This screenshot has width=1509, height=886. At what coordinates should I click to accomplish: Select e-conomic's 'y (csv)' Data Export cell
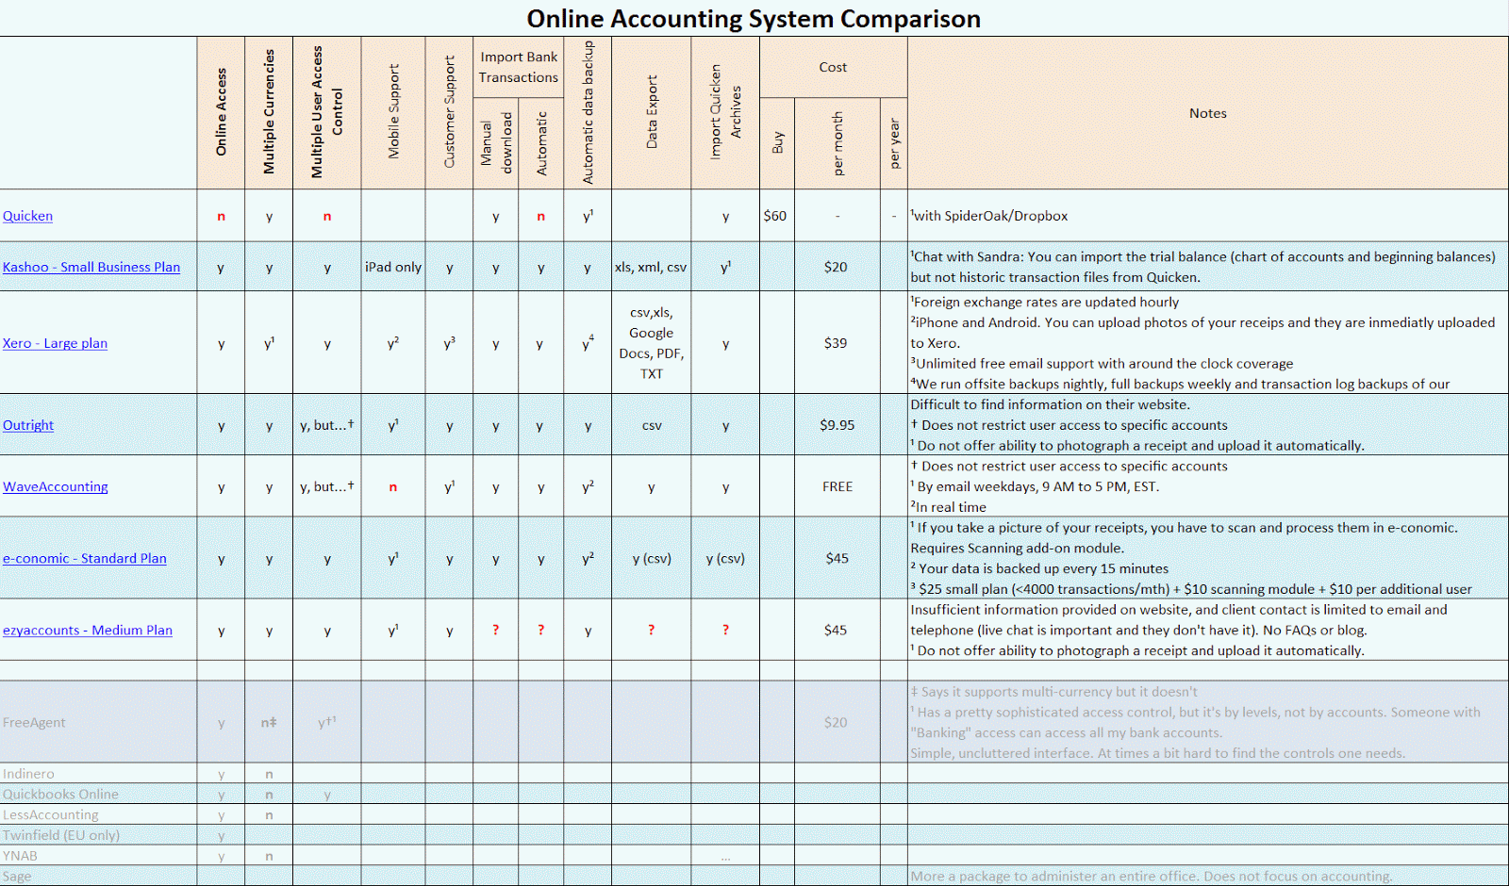click(x=652, y=558)
